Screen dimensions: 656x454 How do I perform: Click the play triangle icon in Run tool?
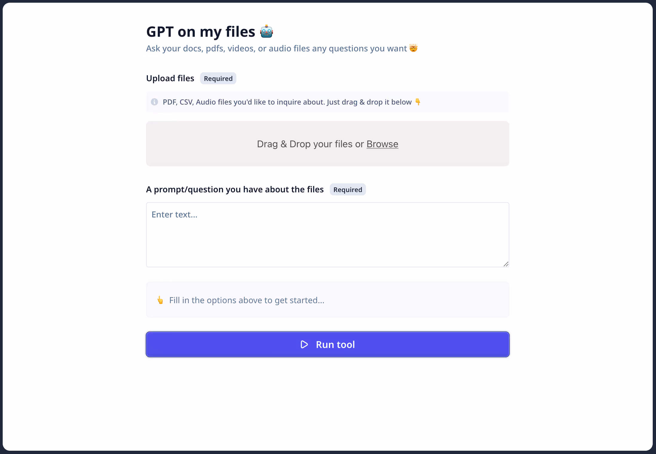pos(304,344)
